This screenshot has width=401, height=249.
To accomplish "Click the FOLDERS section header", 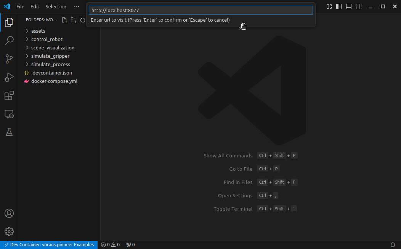I will 41,20.
